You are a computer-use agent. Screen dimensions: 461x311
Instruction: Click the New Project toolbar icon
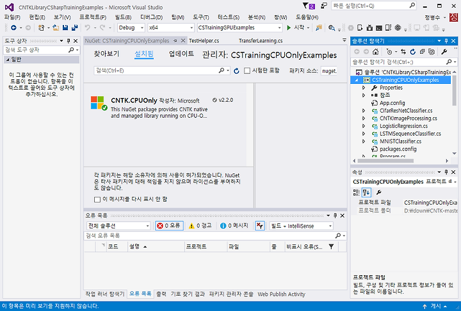(x=41, y=28)
